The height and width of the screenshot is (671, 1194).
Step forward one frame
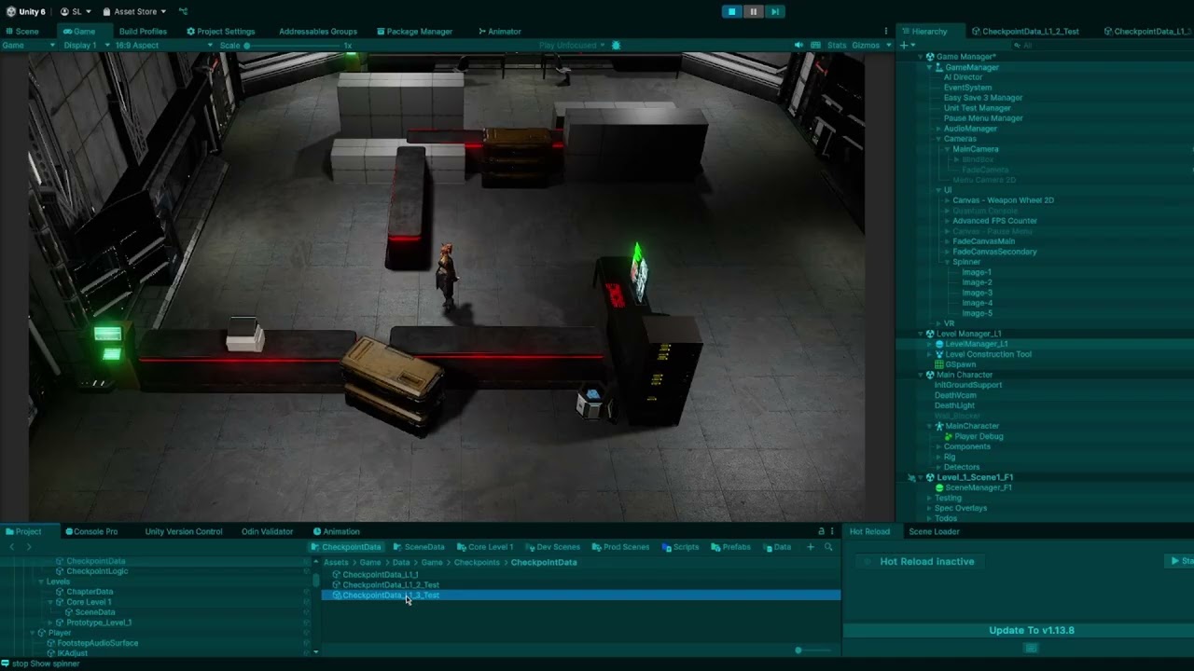pos(774,11)
